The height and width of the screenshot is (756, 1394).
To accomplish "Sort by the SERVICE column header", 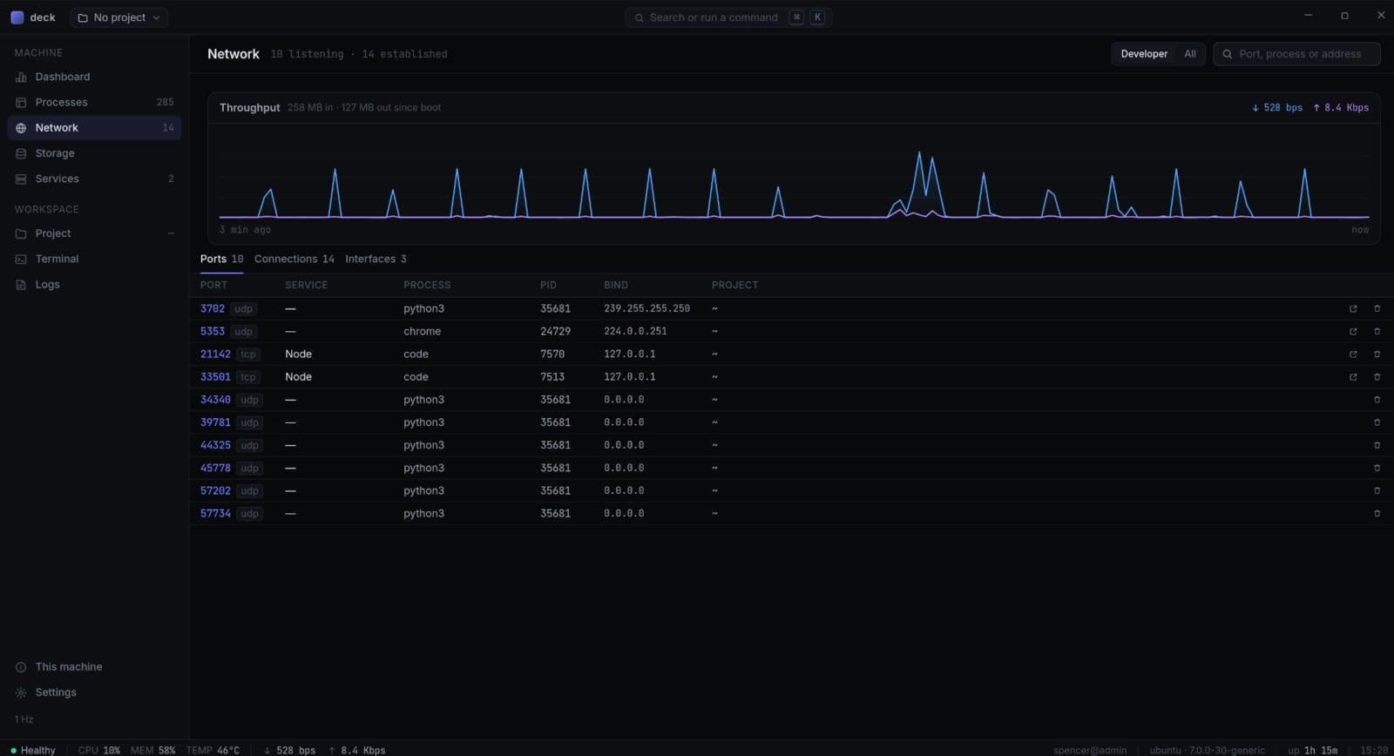I will (x=307, y=285).
